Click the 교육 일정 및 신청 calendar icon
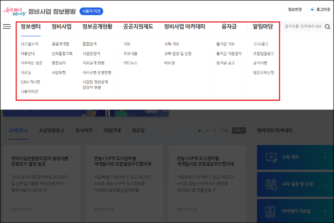Screen dimensions: 334x223 tap(271, 184)
